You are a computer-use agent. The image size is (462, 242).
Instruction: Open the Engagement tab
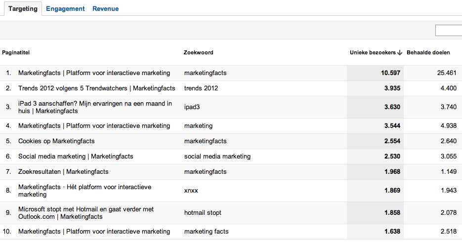click(65, 9)
